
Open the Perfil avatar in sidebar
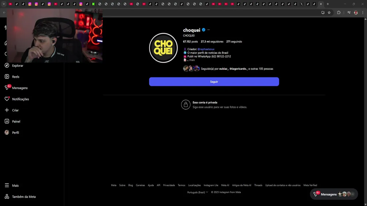(x=7, y=132)
